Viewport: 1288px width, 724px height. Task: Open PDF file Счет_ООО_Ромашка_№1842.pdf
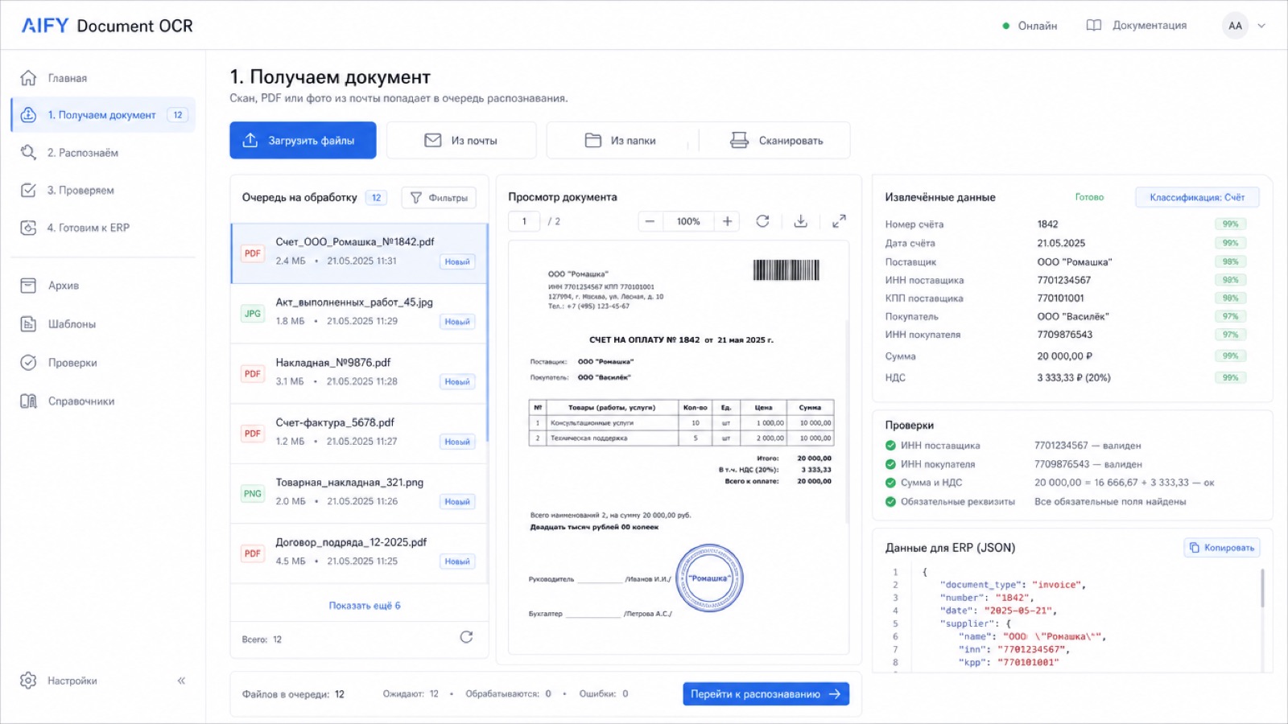[x=359, y=253]
